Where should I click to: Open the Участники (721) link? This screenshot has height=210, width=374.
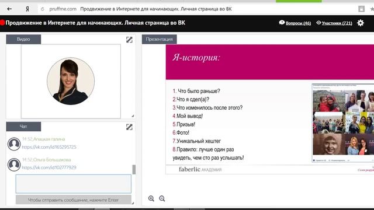coord(337,23)
